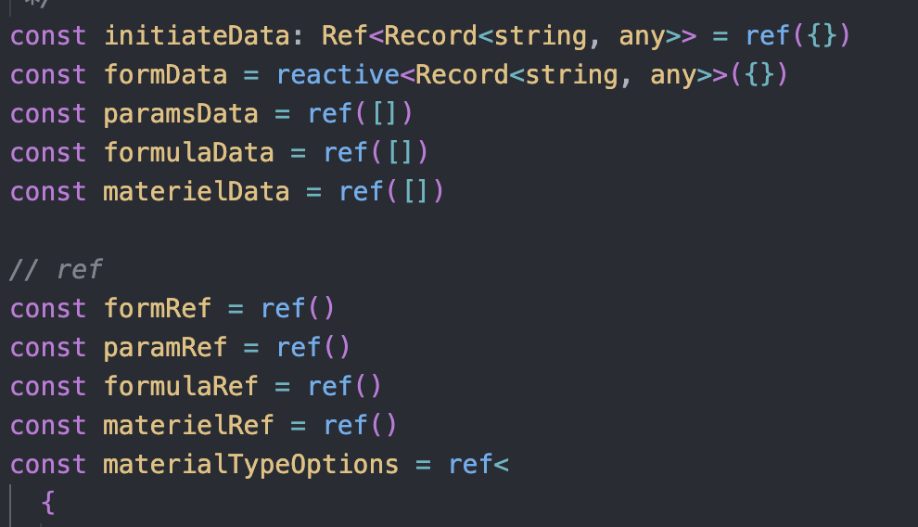
Task: Click the lone opening curly brace
Action: point(49,503)
